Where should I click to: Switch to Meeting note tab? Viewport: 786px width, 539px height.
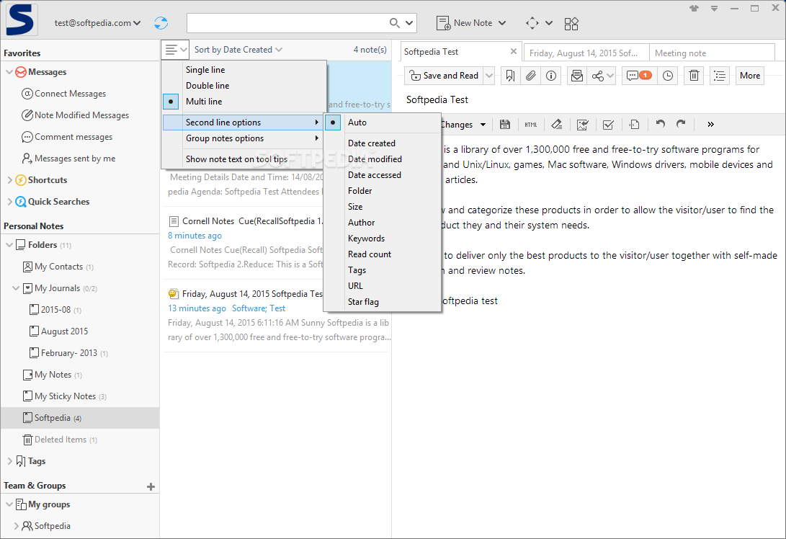tap(712, 53)
